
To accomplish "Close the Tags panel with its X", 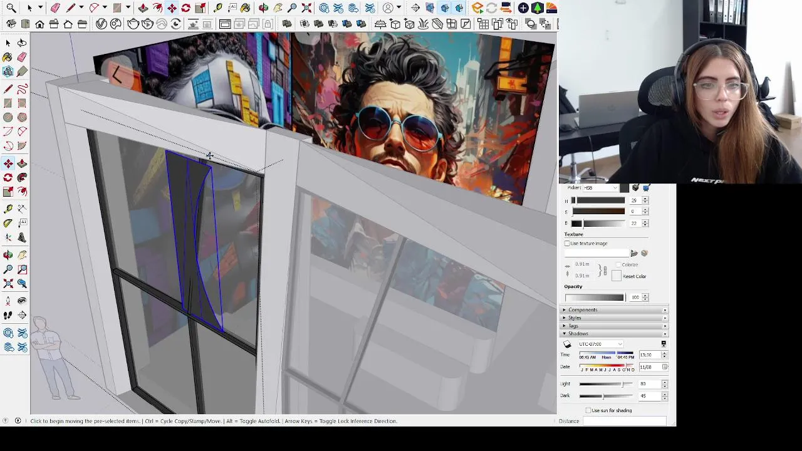I will 665,326.
